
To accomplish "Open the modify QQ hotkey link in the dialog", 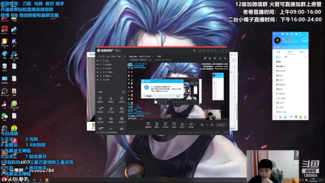I will click(x=163, y=91).
